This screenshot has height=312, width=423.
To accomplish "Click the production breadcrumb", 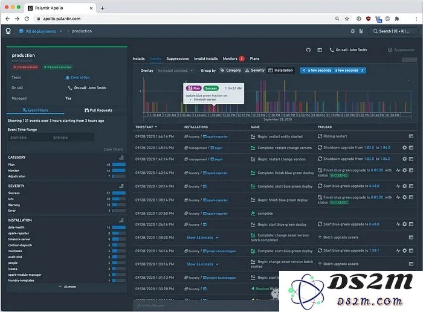I will tap(82, 31).
